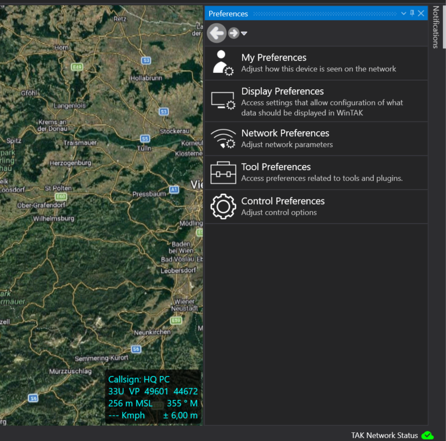Open the Notifications side tab
Viewport: 446px width, 441px height.
[x=436, y=27]
